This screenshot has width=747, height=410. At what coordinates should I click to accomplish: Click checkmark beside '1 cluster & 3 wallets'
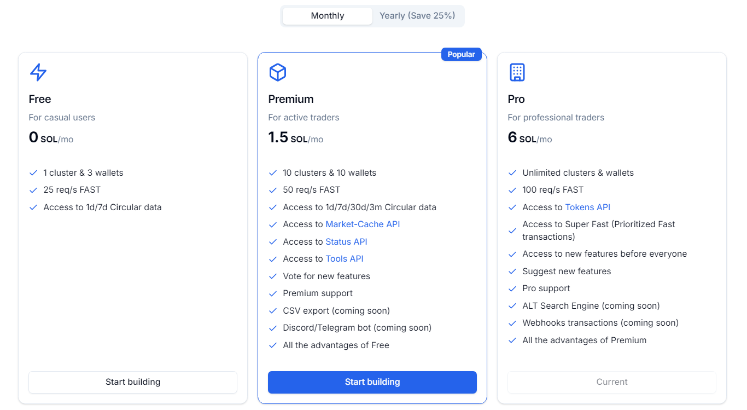click(x=33, y=173)
